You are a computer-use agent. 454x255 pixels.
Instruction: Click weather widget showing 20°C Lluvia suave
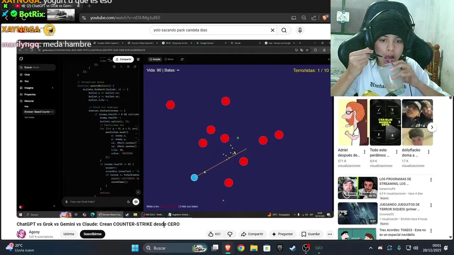pos(21,248)
